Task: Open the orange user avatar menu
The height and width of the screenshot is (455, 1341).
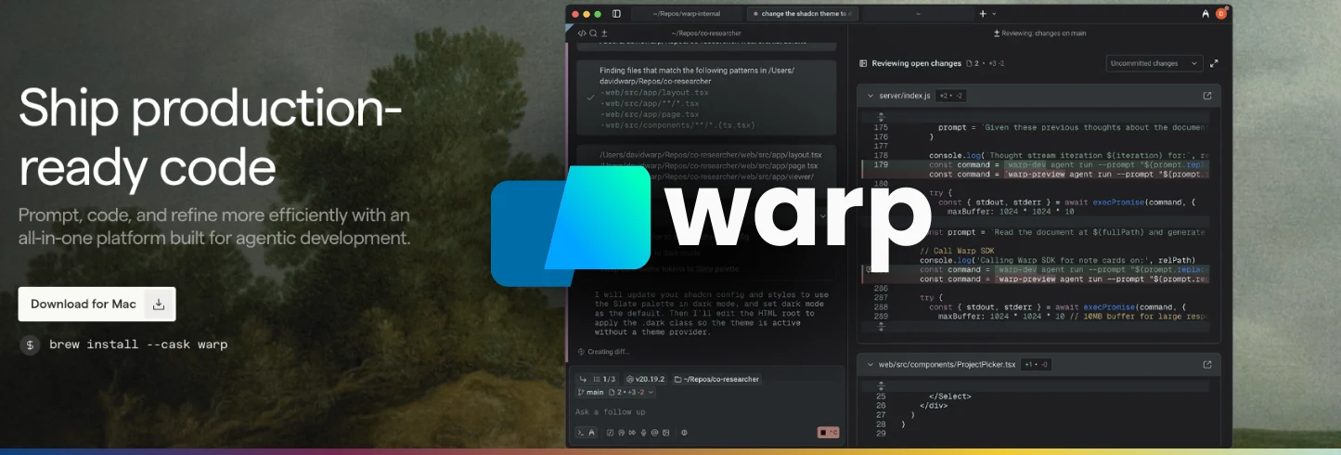Action: click(x=1221, y=14)
